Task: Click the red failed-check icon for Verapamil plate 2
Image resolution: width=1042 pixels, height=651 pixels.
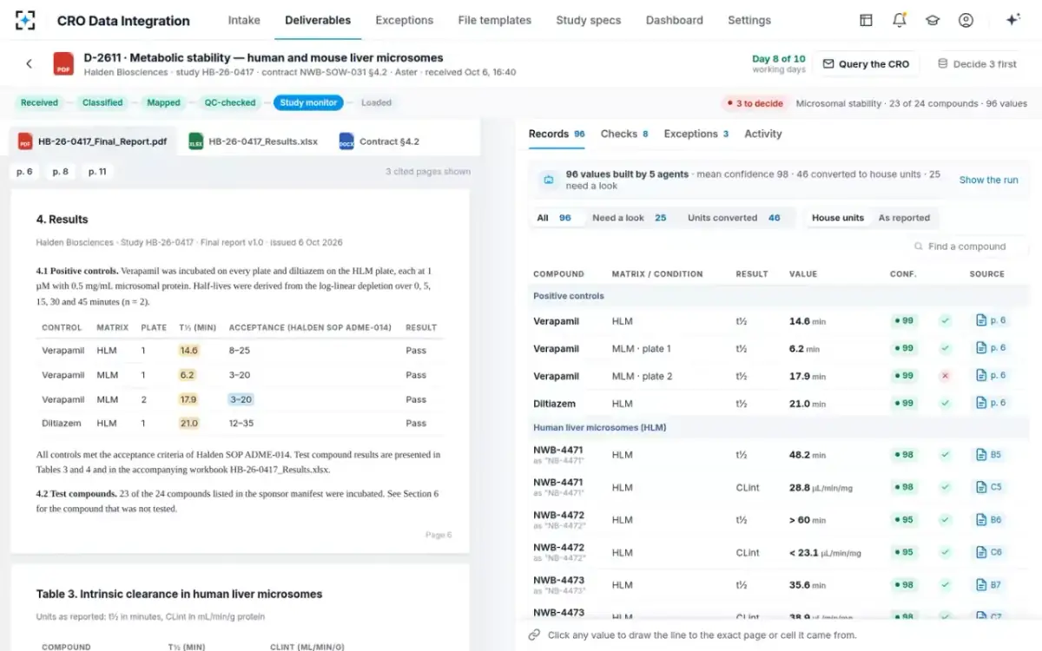Action: pos(945,376)
